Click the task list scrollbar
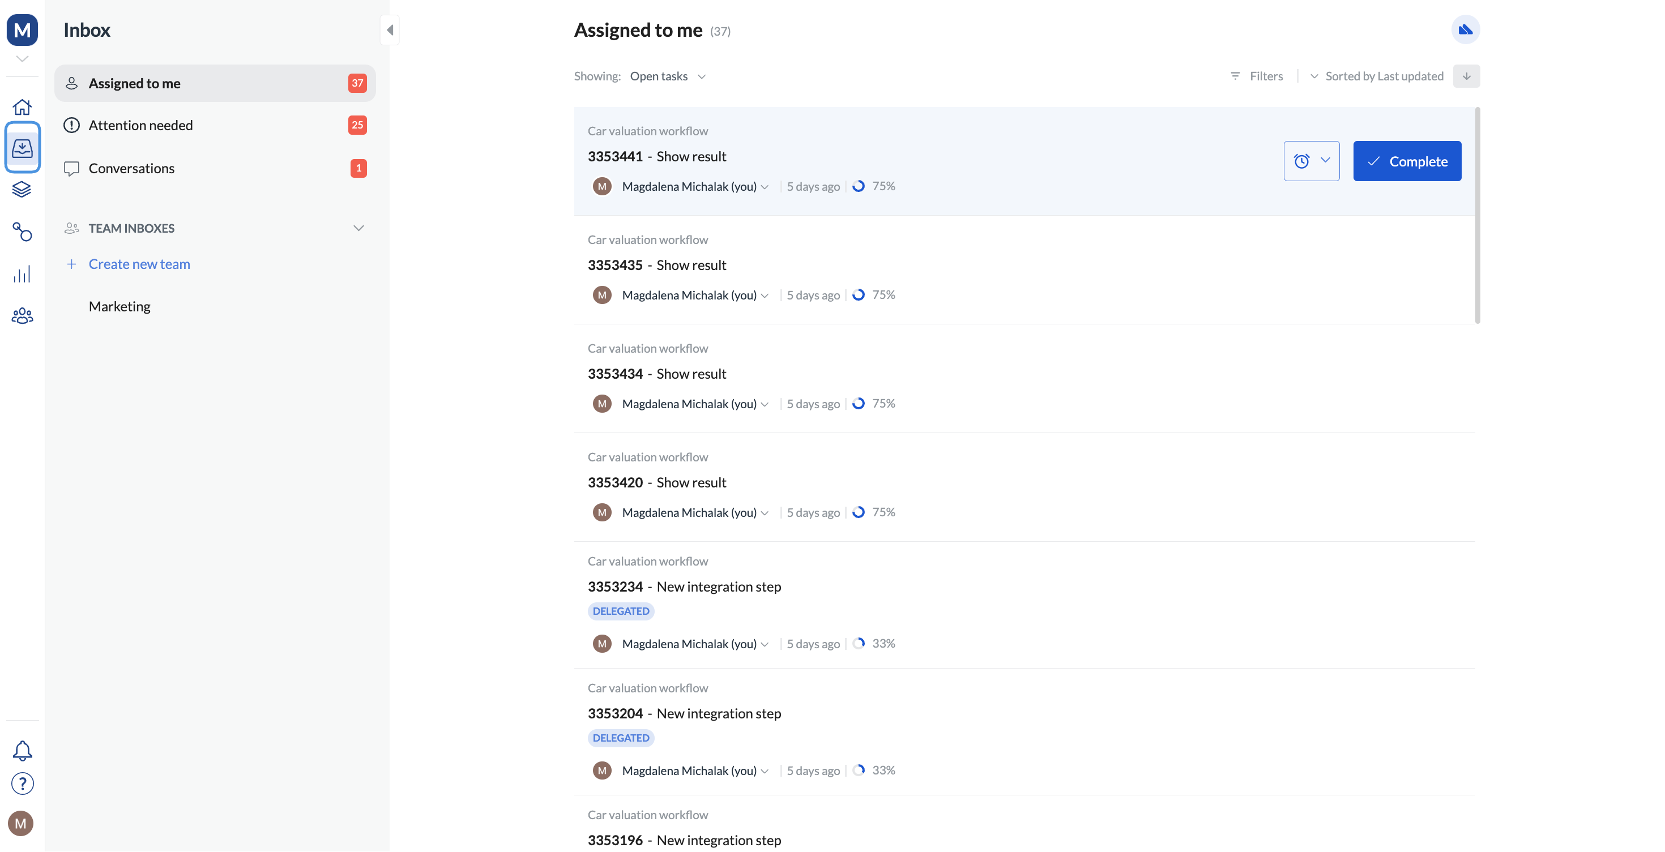 (x=1477, y=216)
